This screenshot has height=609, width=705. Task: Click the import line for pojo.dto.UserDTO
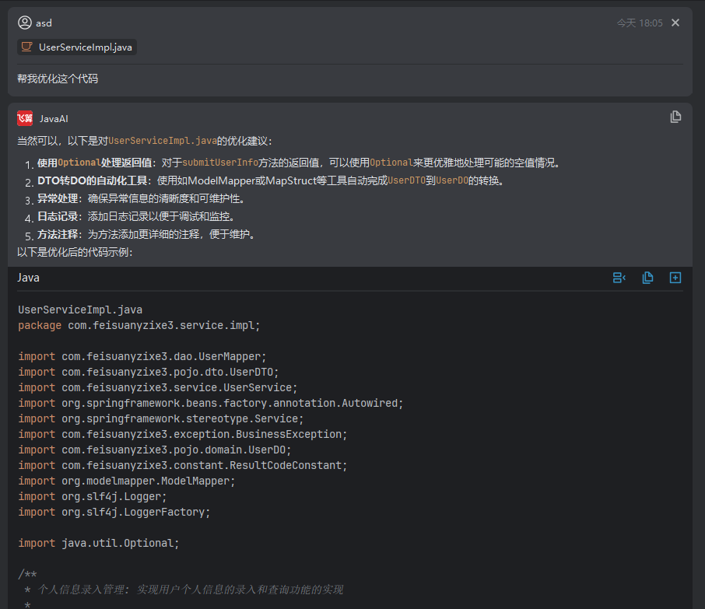[x=149, y=372]
